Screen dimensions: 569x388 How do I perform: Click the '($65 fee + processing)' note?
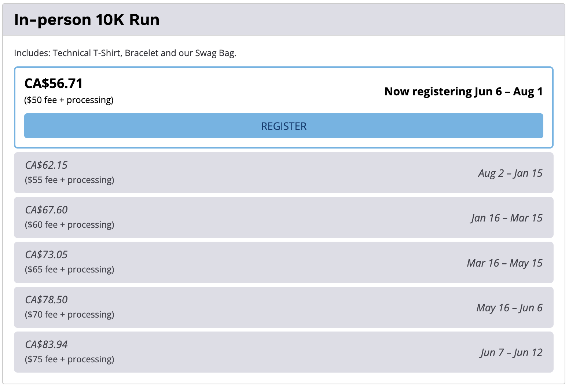[70, 270]
